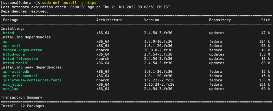Click the Architecture column header

[109, 20]
